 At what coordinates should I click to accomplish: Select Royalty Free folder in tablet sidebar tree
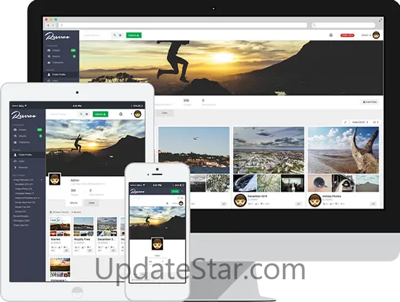pyautogui.click(x=23, y=207)
